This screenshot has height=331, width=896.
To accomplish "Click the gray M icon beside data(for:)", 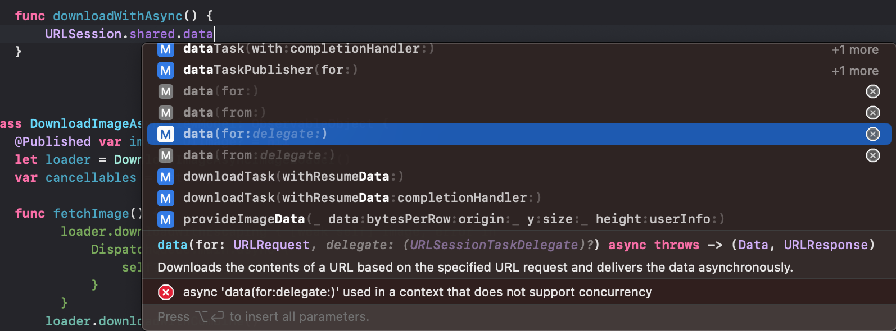I will pos(166,91).
